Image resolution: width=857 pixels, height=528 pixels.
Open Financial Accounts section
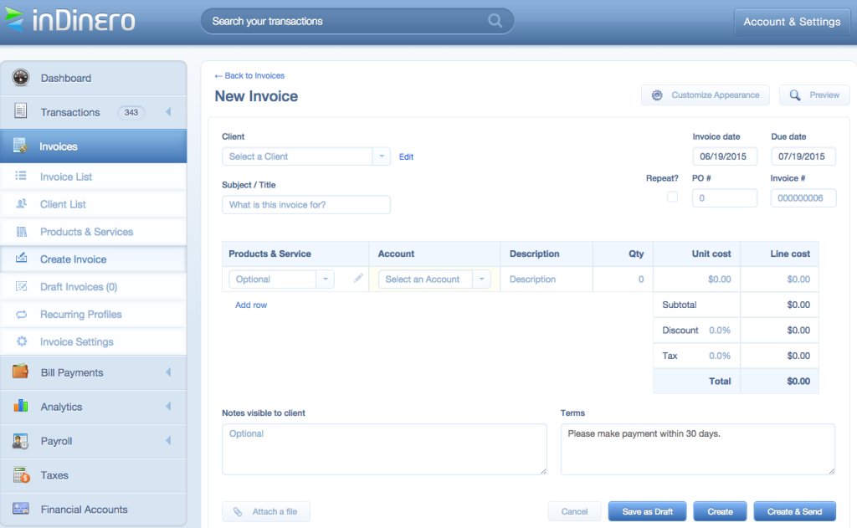[94, 509]
